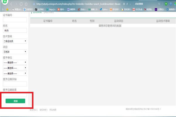This screenshot has height=117, width=176.
Task: Open the 技术等级 dropdown showing 二级运动员
Action: tap(15, 41)
